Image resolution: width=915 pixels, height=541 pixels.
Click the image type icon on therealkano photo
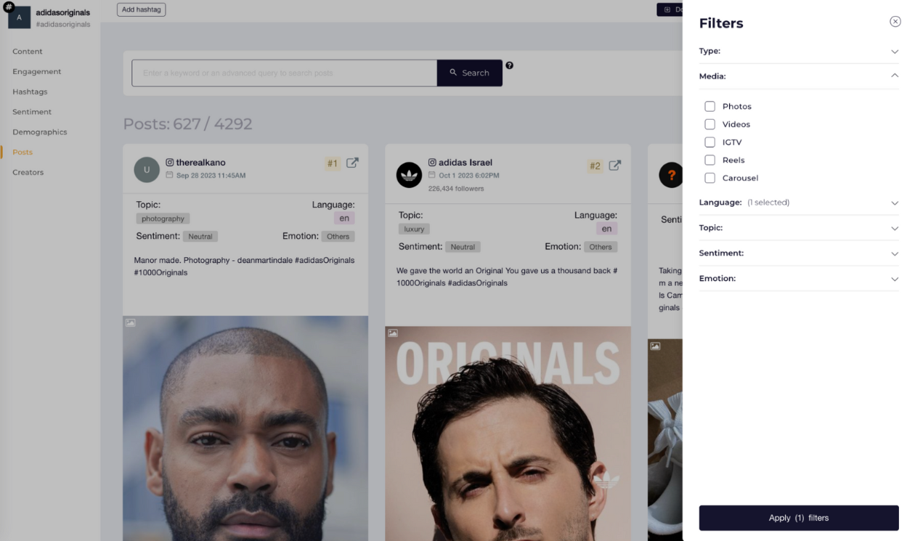(x=130, y=322)
